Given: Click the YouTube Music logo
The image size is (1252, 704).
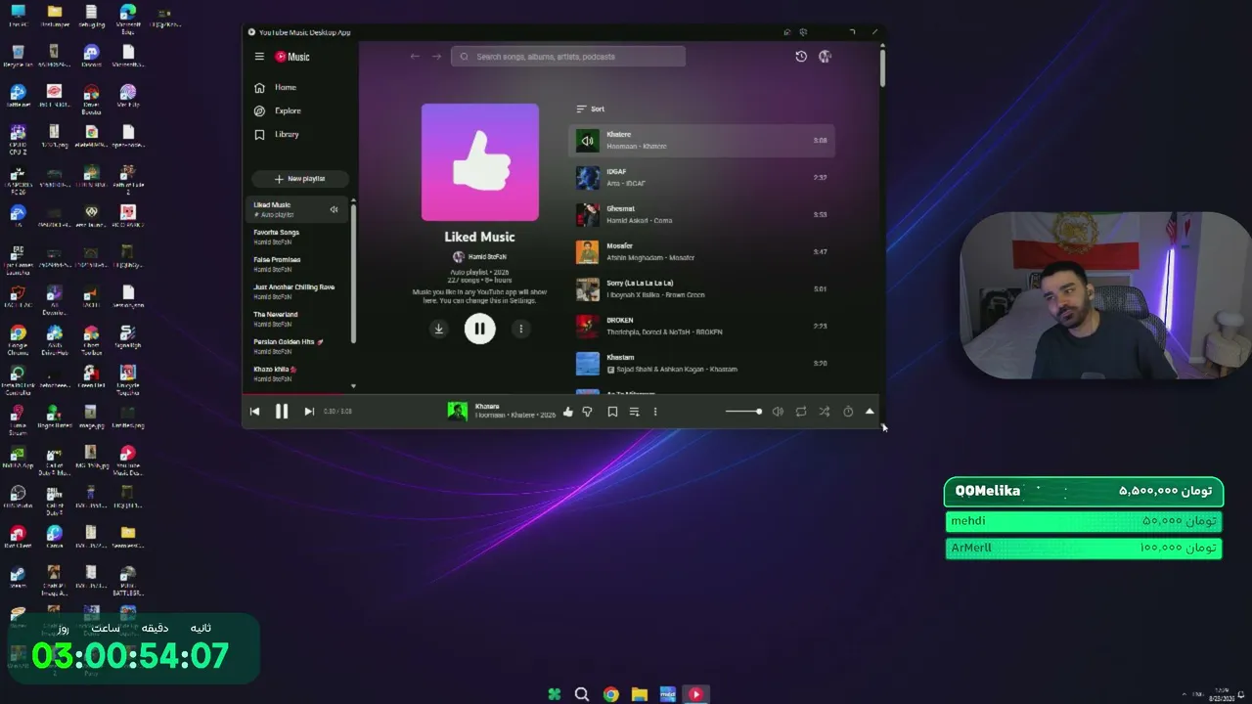Looking at the screenshot, I should (292, 57).
